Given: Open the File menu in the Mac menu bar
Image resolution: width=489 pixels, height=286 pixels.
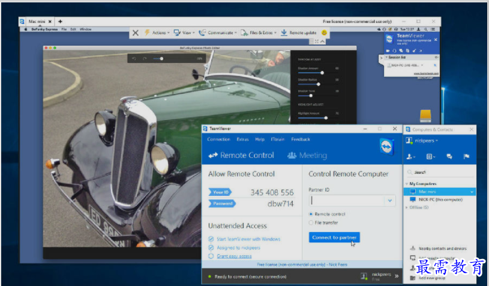Looking at the screenshot, I should click(64, 29).
